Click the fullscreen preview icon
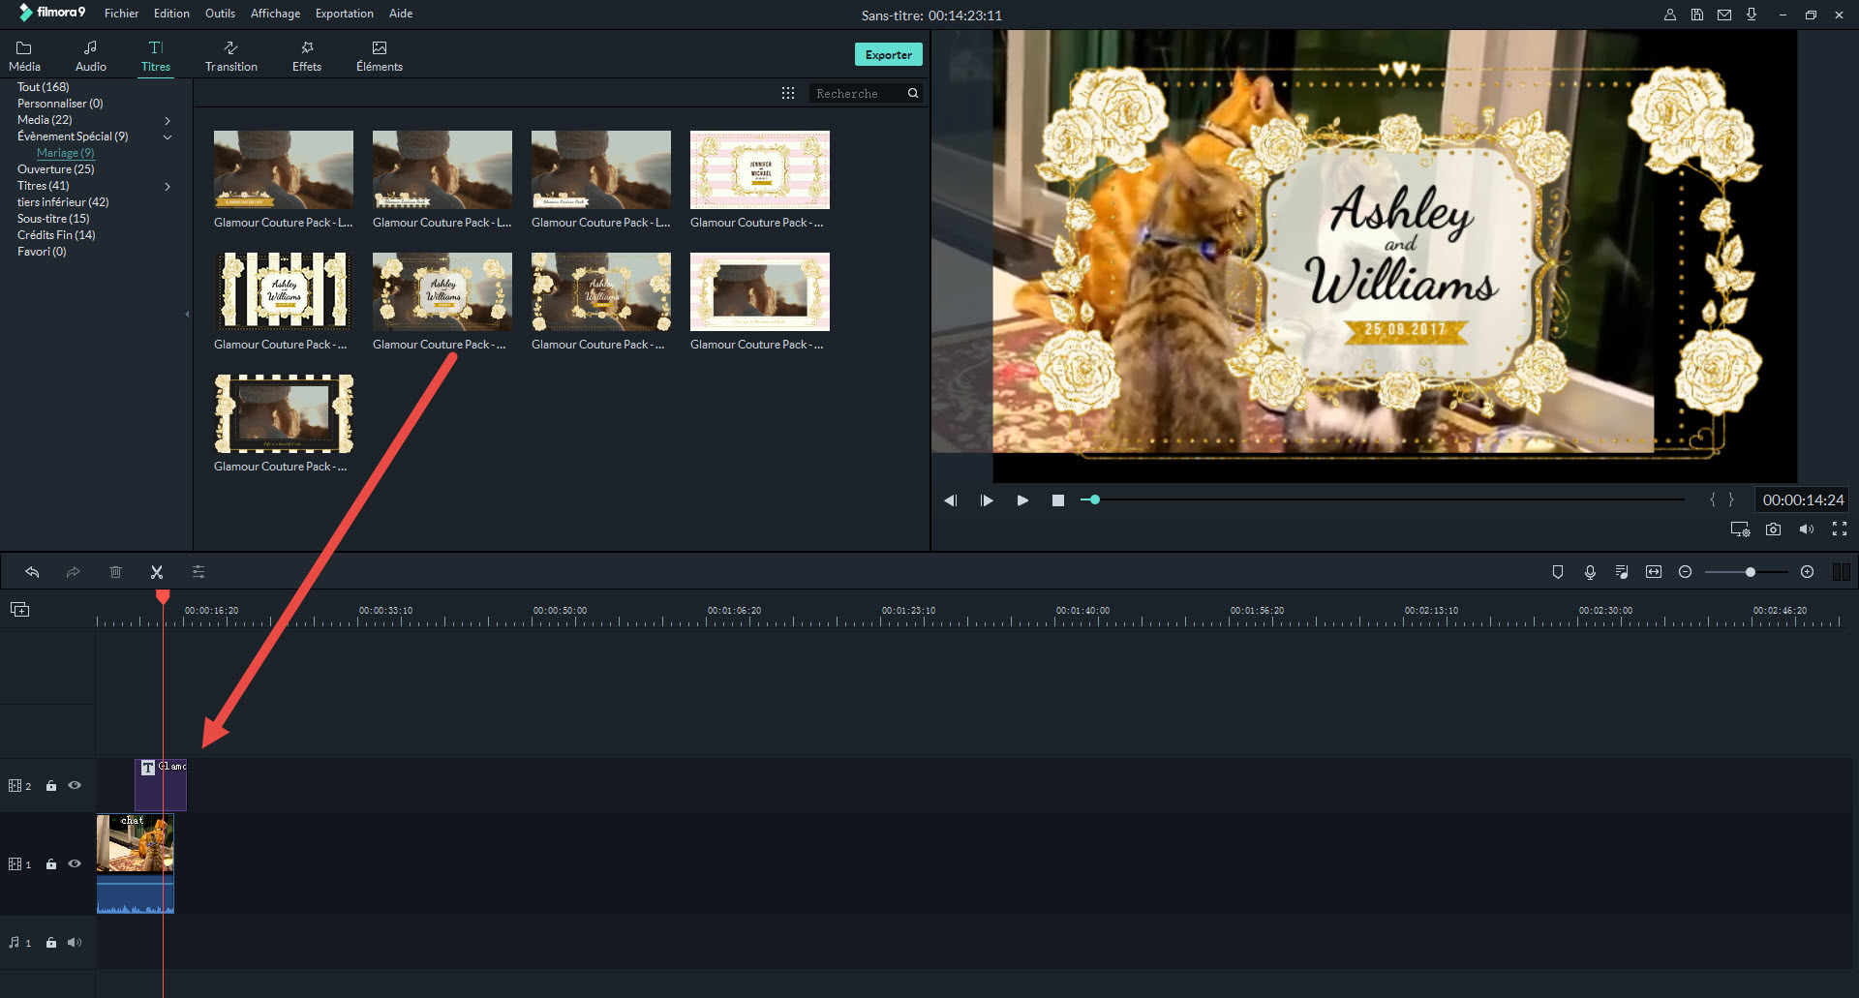 click(1840, 529)
